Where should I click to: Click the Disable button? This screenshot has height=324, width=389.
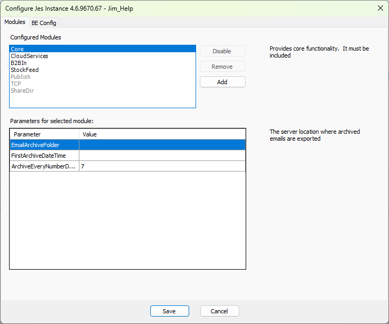(223, 51)
